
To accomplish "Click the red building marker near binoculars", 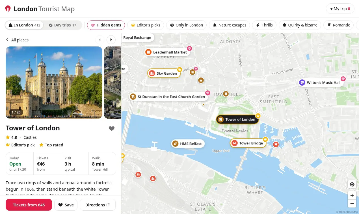I will coord(153,179).
